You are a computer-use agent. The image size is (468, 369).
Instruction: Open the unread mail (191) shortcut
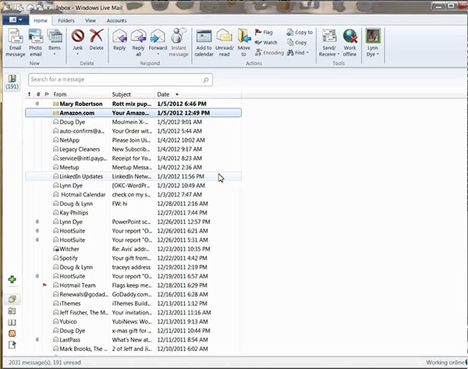pyautogui.click(x=12, y=83)
